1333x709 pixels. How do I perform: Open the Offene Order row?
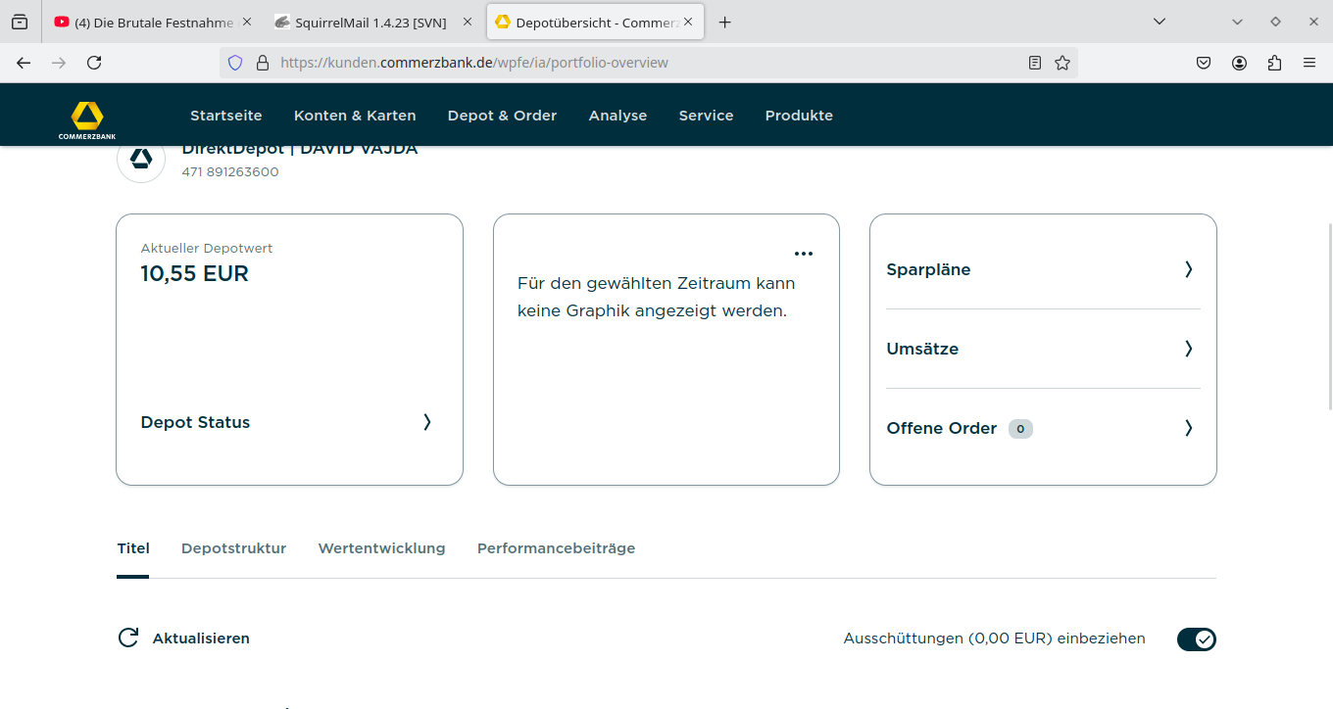[x=941, y=428]
